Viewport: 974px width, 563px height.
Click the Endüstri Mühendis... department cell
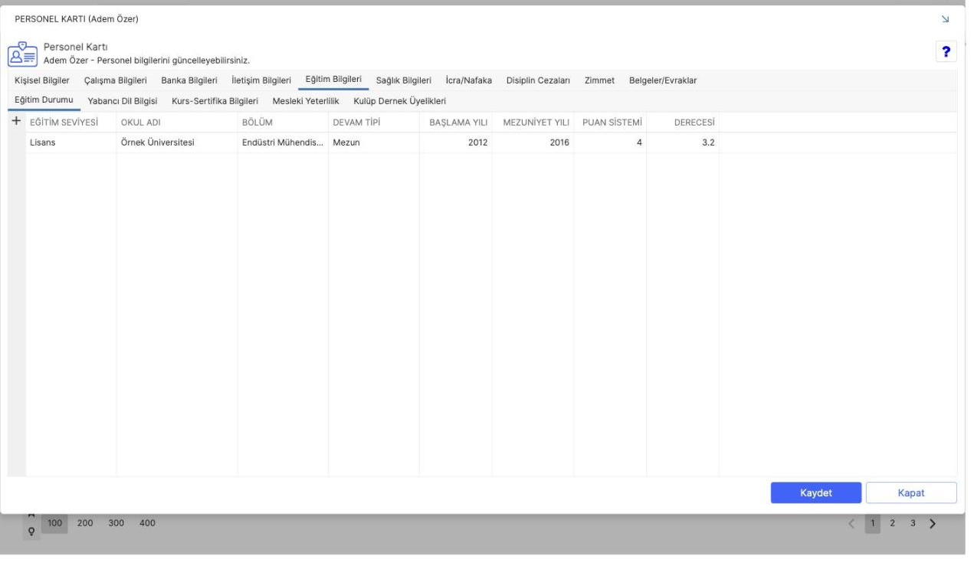click(283, 142)
